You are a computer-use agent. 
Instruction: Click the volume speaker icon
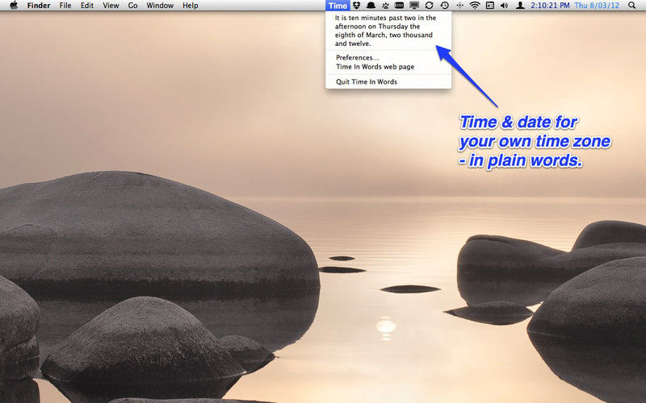click(x=504, y=6)
